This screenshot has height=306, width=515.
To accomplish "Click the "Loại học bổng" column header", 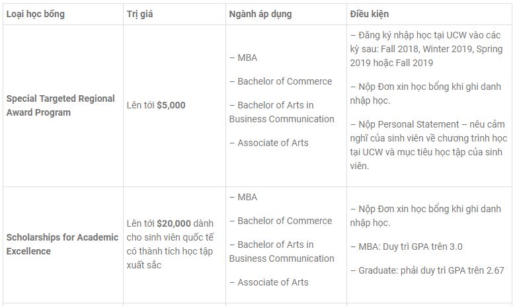I will click(x=36, y=13).
